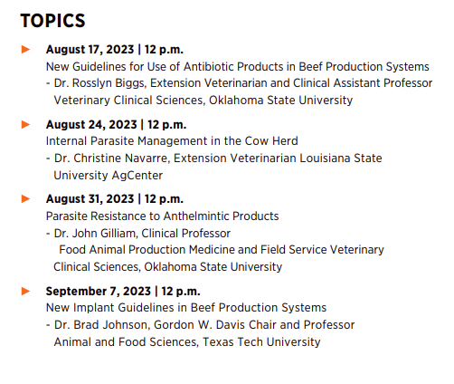Select the August 24, 2023 date line

point(116,124)
